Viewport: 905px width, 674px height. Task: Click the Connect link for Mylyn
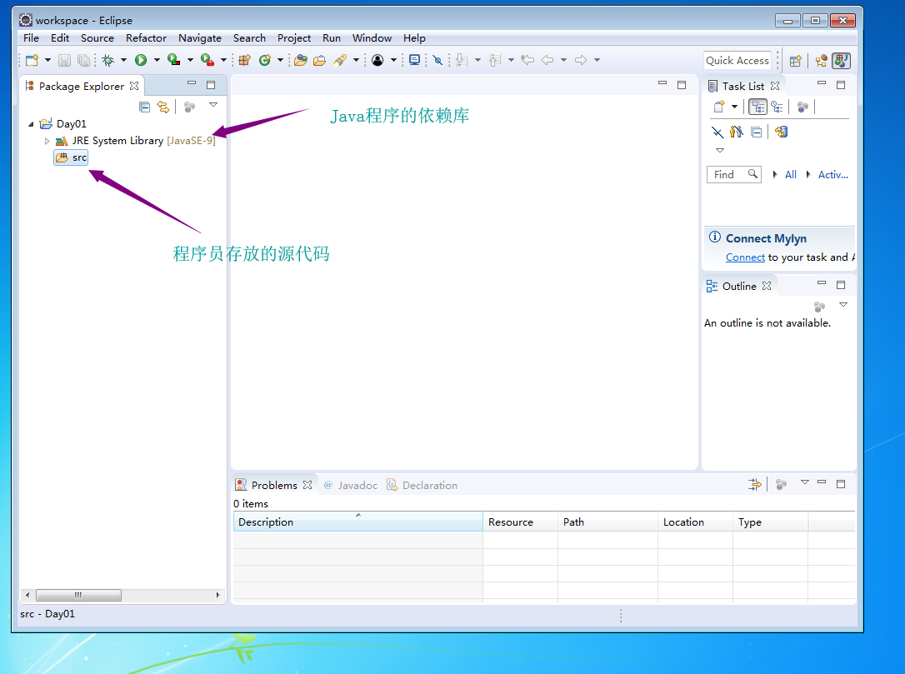(x=745, y=257)
